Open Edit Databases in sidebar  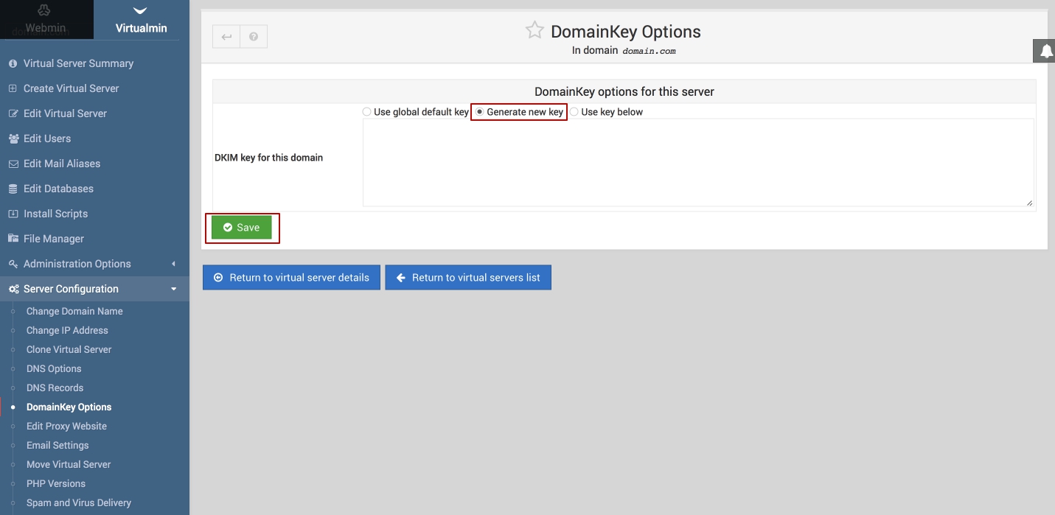[x=58, y=189]
